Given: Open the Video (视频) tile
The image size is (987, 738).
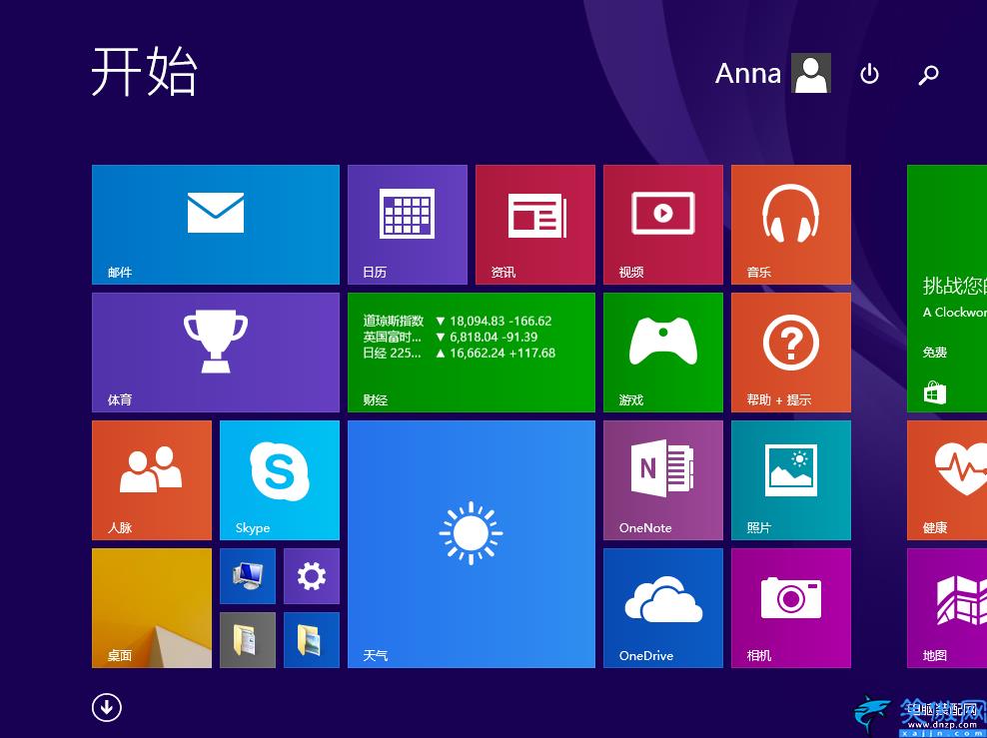Looking at the screenshot, I should pyautogui.click(x=662, y=225).
